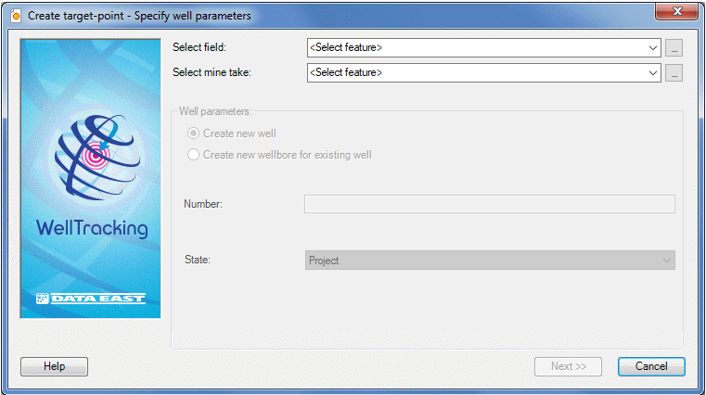Click the WellTracking globe target logo

pos(96,157)
